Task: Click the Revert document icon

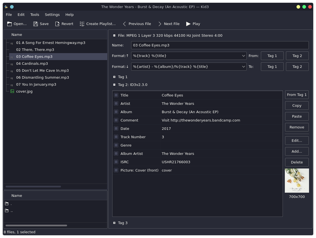Action: [x=57, y=24]
